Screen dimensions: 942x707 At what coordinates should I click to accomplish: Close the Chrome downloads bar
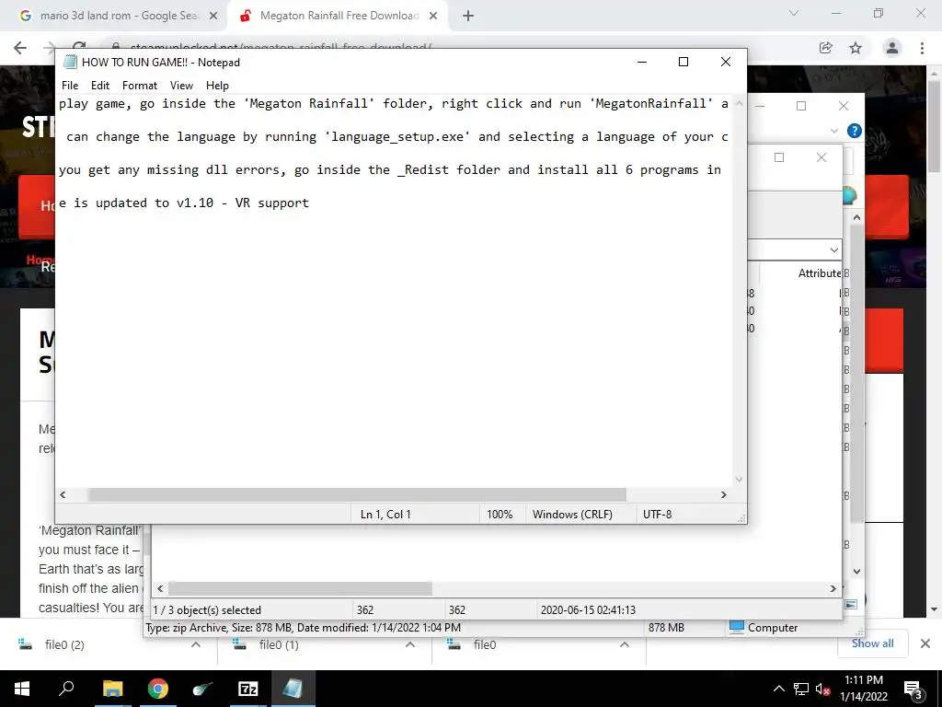coord(925,643)
